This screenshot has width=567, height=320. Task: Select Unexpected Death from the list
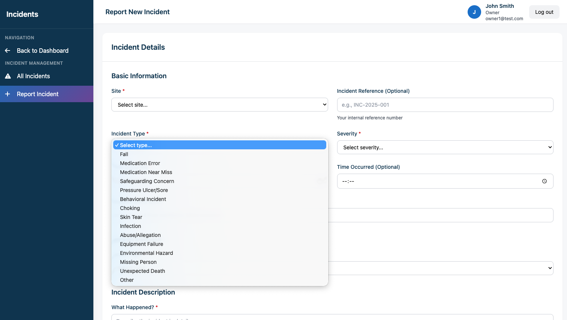(x=142, y=271)
